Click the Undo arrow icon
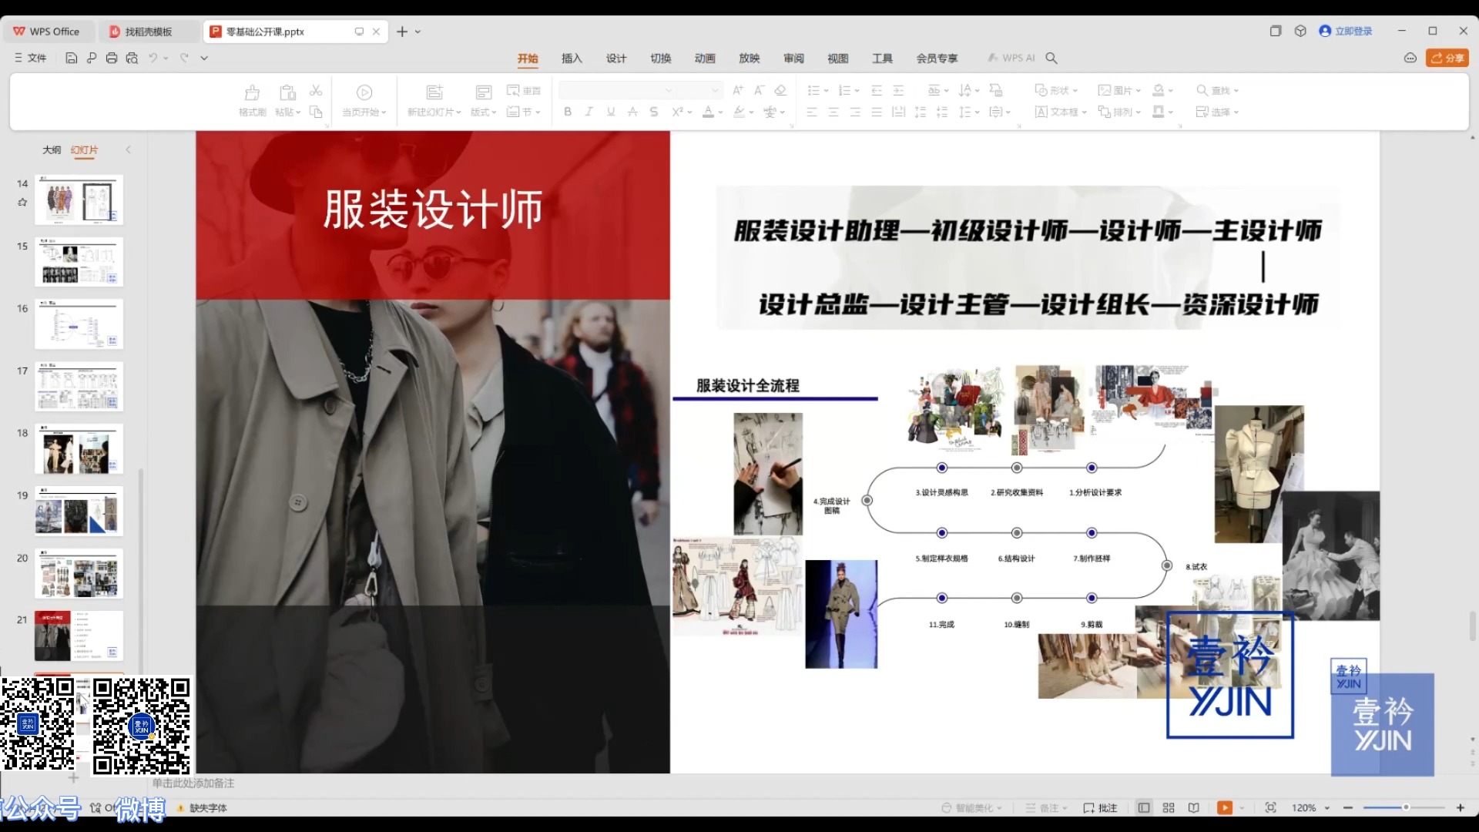The image size is (1479, 832). [153, 58]
